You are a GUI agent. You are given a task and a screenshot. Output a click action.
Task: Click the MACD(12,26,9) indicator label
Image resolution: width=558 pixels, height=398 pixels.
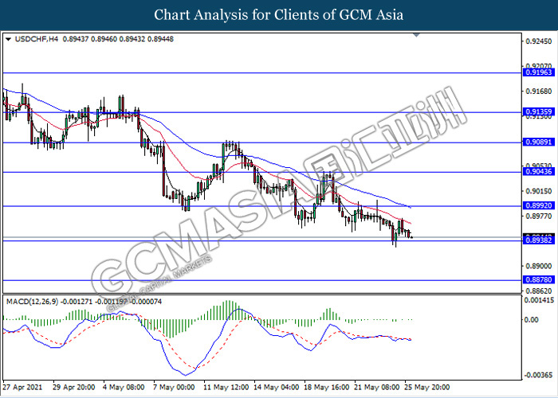(33, 302)
